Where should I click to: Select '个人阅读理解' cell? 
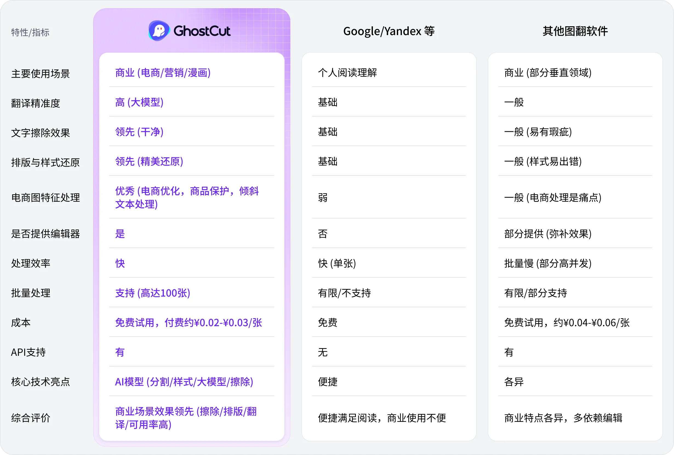347,73
